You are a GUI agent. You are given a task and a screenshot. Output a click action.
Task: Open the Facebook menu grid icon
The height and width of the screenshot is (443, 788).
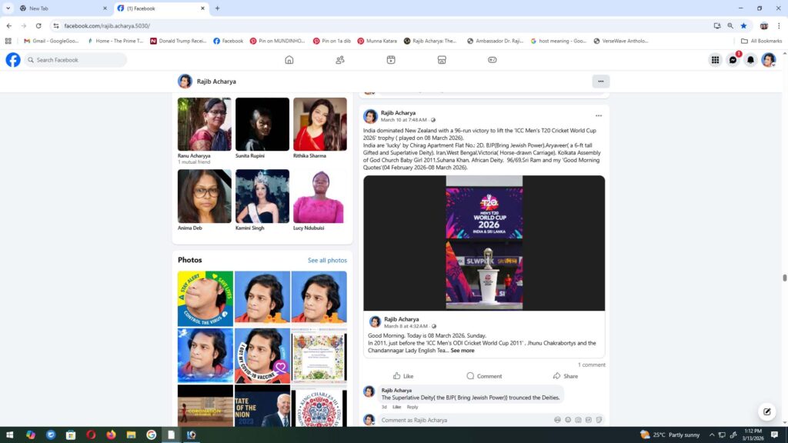click(715, 60)
